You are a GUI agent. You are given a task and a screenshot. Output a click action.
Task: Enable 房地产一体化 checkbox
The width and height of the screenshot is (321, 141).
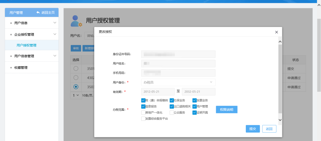coord(143,113)
